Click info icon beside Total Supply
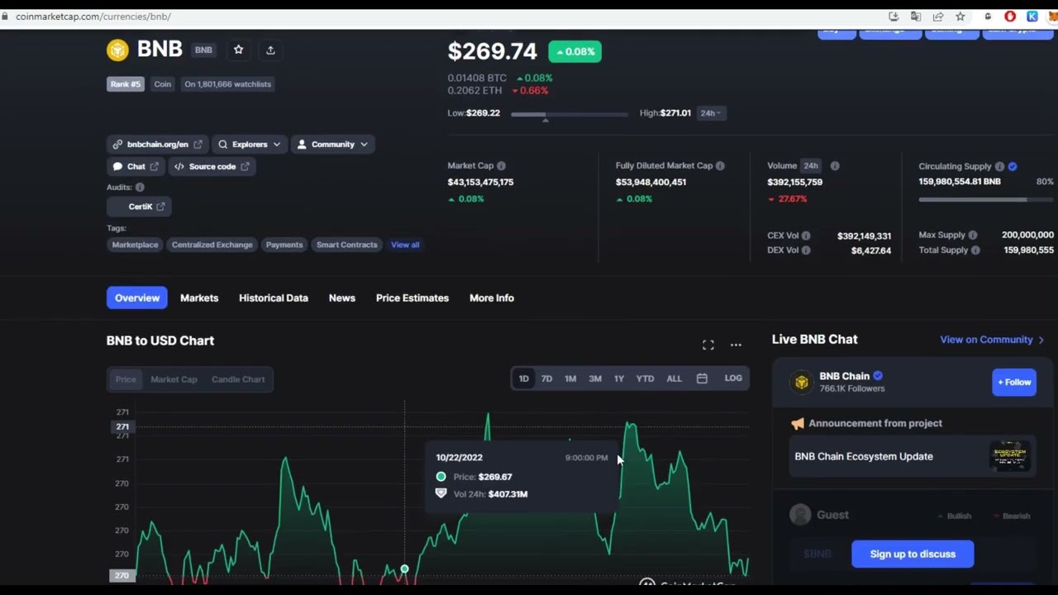 [x=975, y=250]
